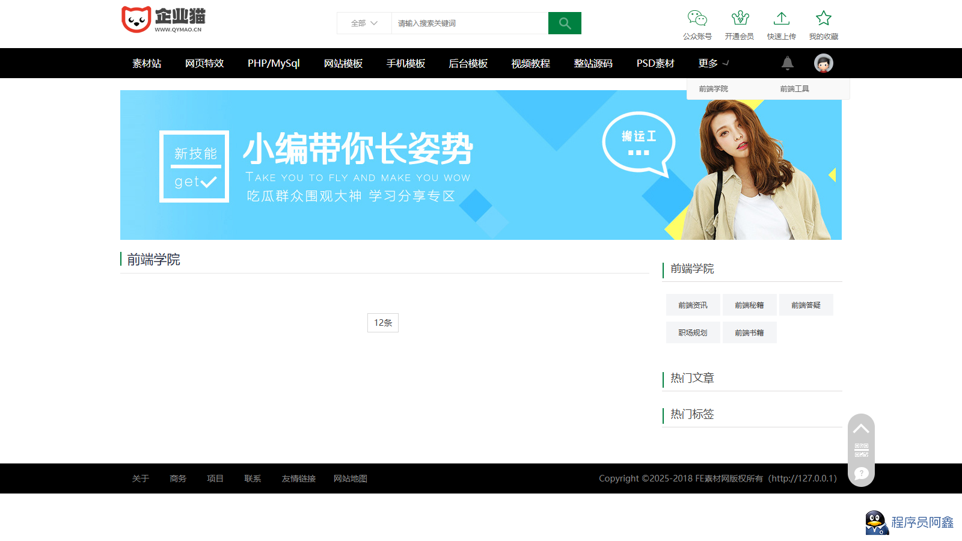
Task: Click the back-to-top arrow icon
Action: (x=861, y=429)
